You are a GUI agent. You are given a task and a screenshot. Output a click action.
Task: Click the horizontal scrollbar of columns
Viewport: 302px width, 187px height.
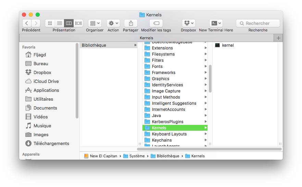[x=209, y=149]
